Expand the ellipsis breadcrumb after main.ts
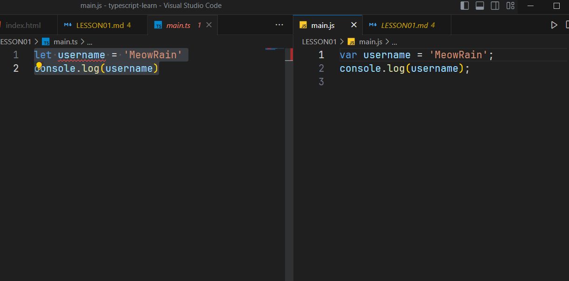This screenshot has height=281, width=569. pos(90,41)
